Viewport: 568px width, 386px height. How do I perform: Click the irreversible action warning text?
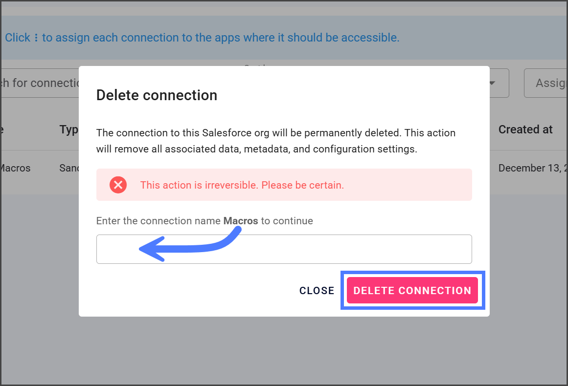(242, 185)
